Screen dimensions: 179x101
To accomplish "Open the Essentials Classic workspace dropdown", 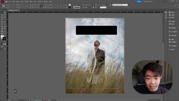I will (x=149, y=2).
